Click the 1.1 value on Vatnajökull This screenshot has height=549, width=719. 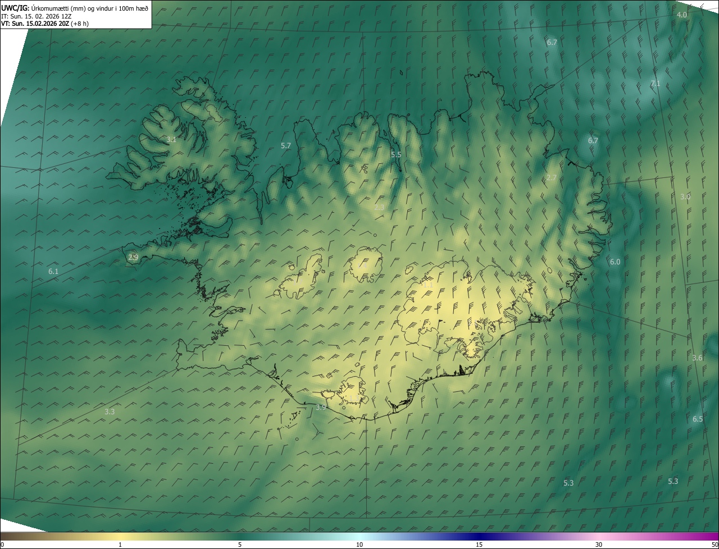(x=428, y=285)
